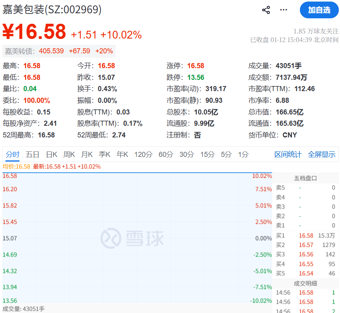Click the share icon
This screenshot has width=340, height=313.
click(x=266, y=10)
